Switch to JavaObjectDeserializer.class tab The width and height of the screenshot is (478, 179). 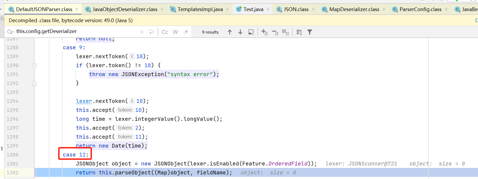pos(125,9)
